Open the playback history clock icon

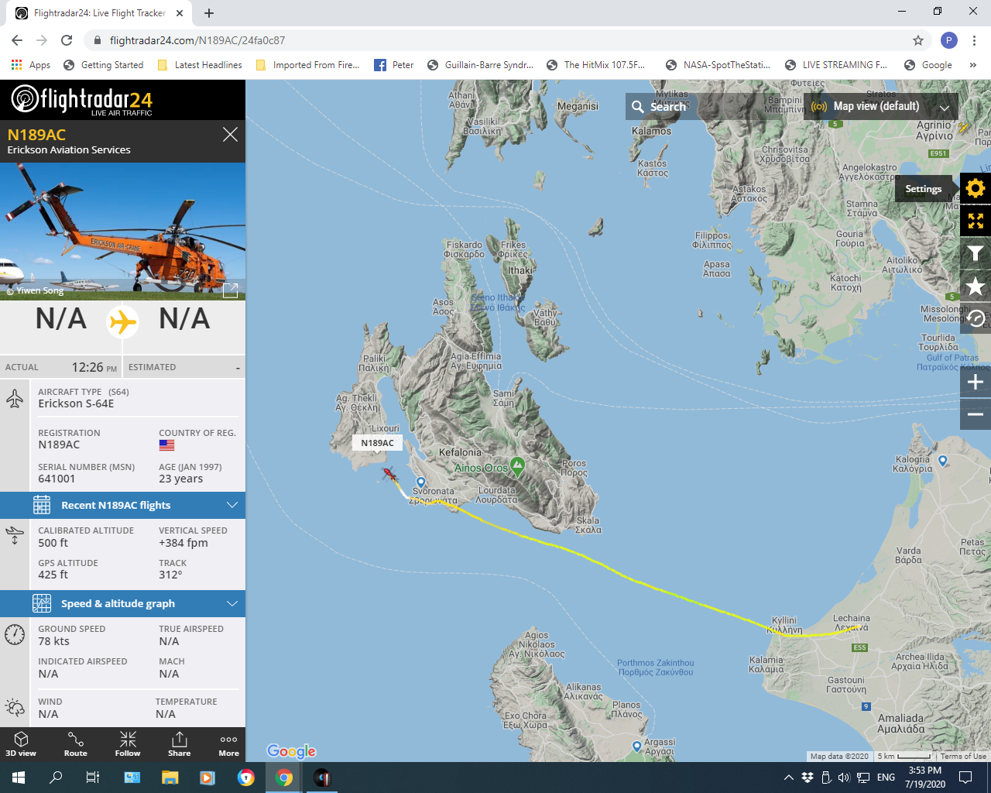tap(976, 318)
